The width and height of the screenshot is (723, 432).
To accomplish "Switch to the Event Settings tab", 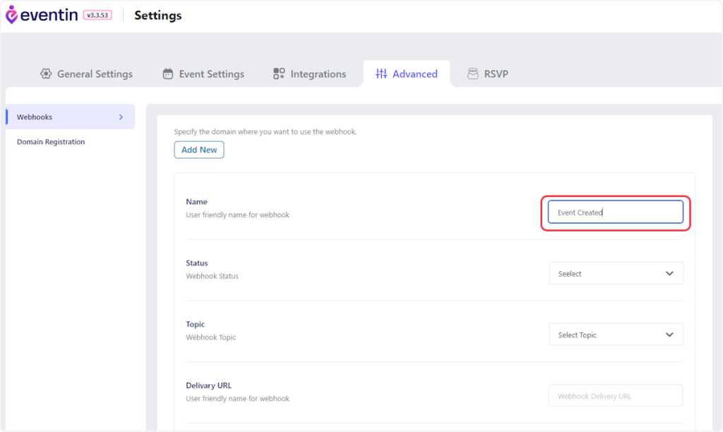I will [x=211, y=74].
